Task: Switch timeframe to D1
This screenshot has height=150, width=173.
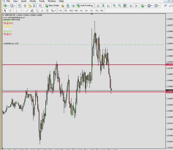Action: coord(92,11)
